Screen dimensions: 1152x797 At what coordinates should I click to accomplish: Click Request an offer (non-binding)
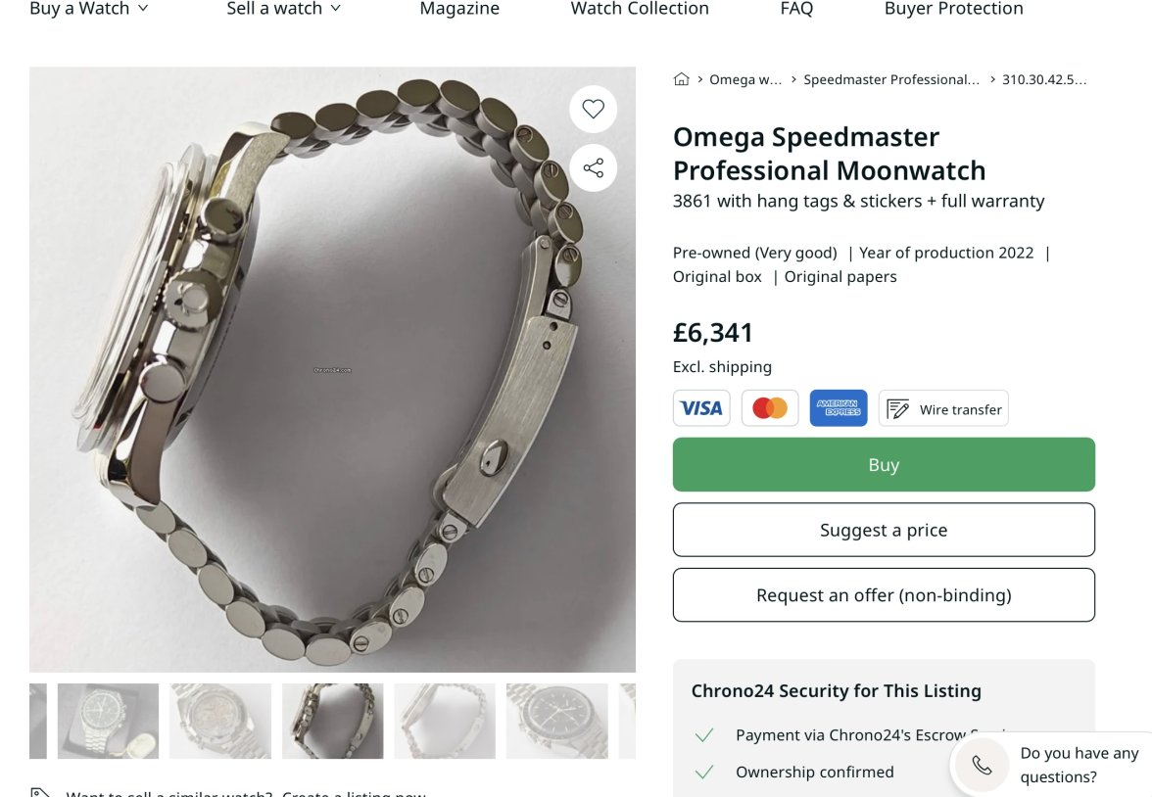tap(884, 595)
